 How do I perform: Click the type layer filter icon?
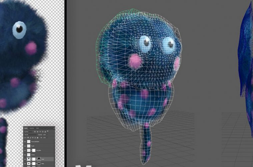(40, 132)
